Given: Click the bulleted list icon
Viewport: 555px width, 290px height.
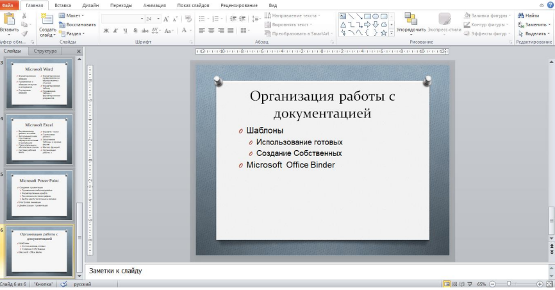Looking at the screenshot, I should [x=201, y=19].
